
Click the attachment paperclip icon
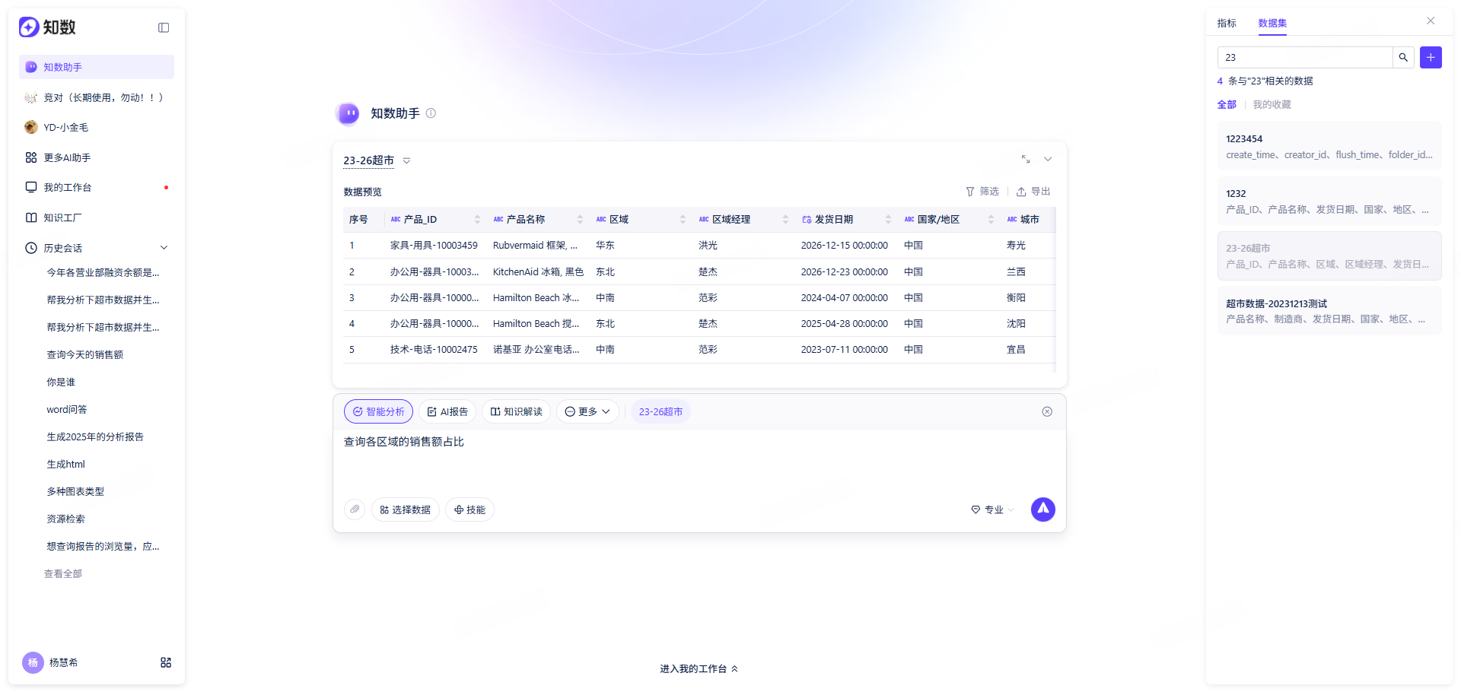point(355,509)
